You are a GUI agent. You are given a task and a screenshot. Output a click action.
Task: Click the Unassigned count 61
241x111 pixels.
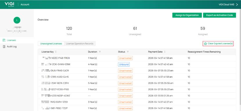click(x=135, y=28)
